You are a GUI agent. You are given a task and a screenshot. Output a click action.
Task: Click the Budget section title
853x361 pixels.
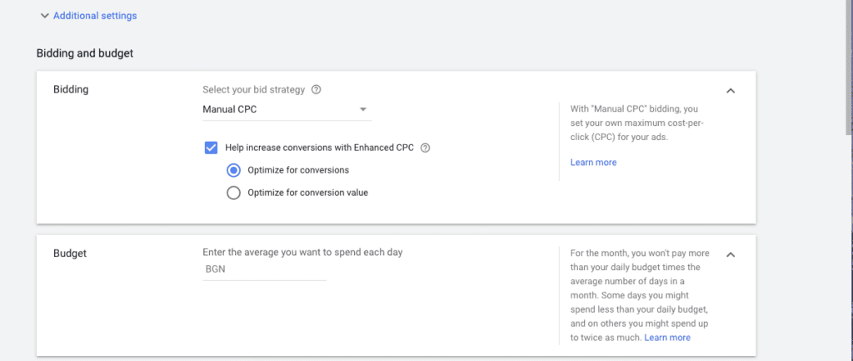(70, 253)
